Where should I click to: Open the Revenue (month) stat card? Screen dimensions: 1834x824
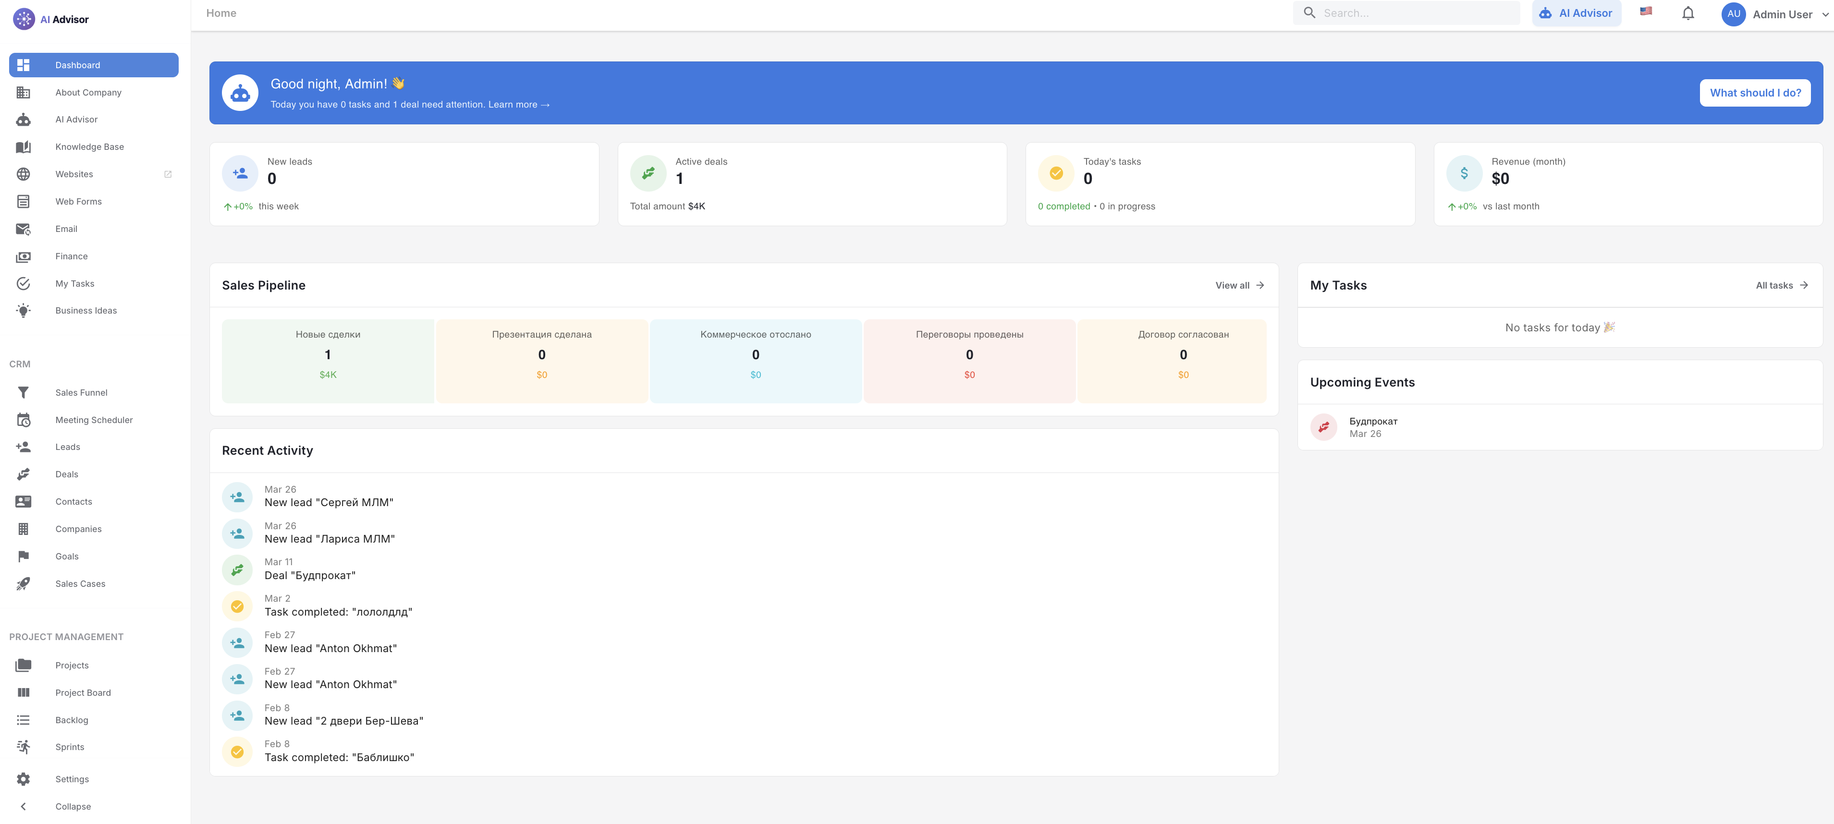(1628, 184)
